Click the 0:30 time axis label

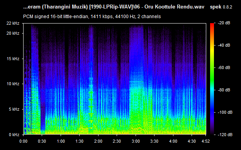point(42,141)
